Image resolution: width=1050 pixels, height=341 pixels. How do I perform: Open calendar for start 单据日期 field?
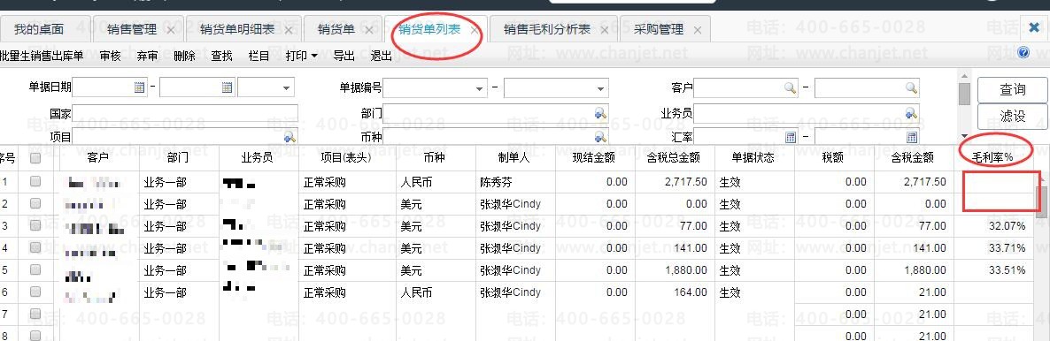pyautogui.click(x=139, y=87)
